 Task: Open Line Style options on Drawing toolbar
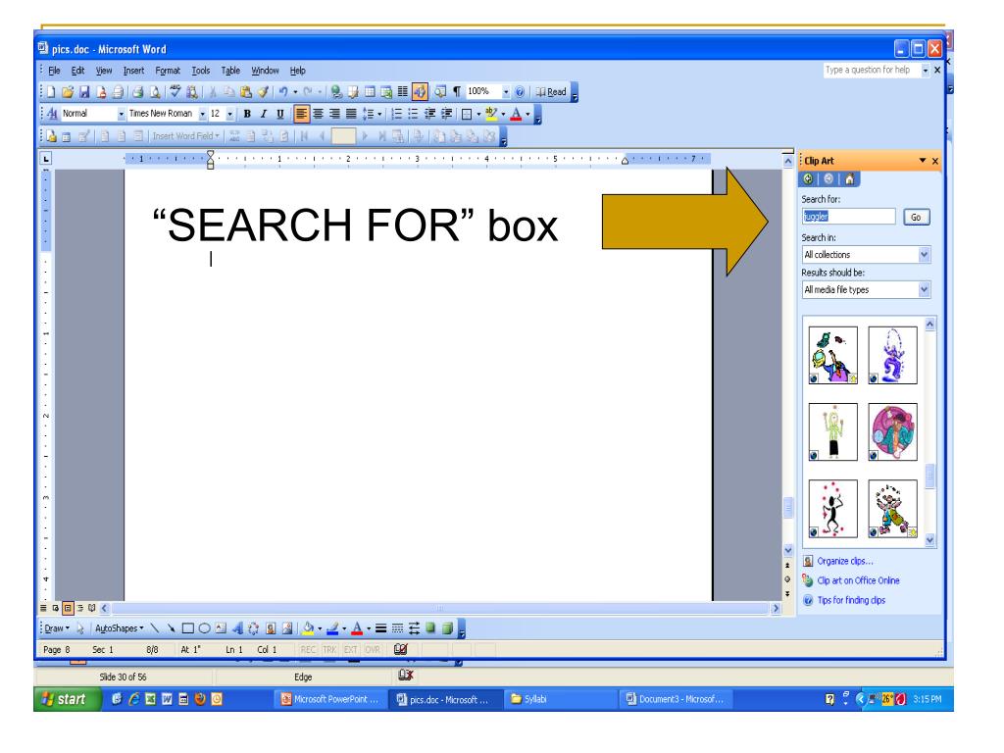point(380,628)
